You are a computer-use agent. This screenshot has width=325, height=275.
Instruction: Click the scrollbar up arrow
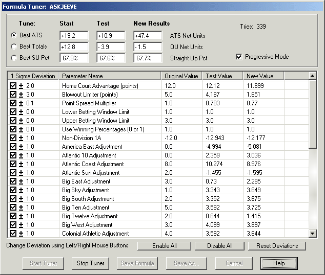312,76
